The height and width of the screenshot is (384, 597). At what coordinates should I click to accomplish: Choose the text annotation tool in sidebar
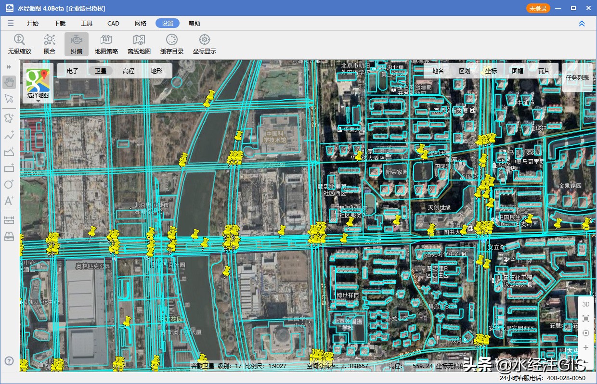tap(9, 201)
